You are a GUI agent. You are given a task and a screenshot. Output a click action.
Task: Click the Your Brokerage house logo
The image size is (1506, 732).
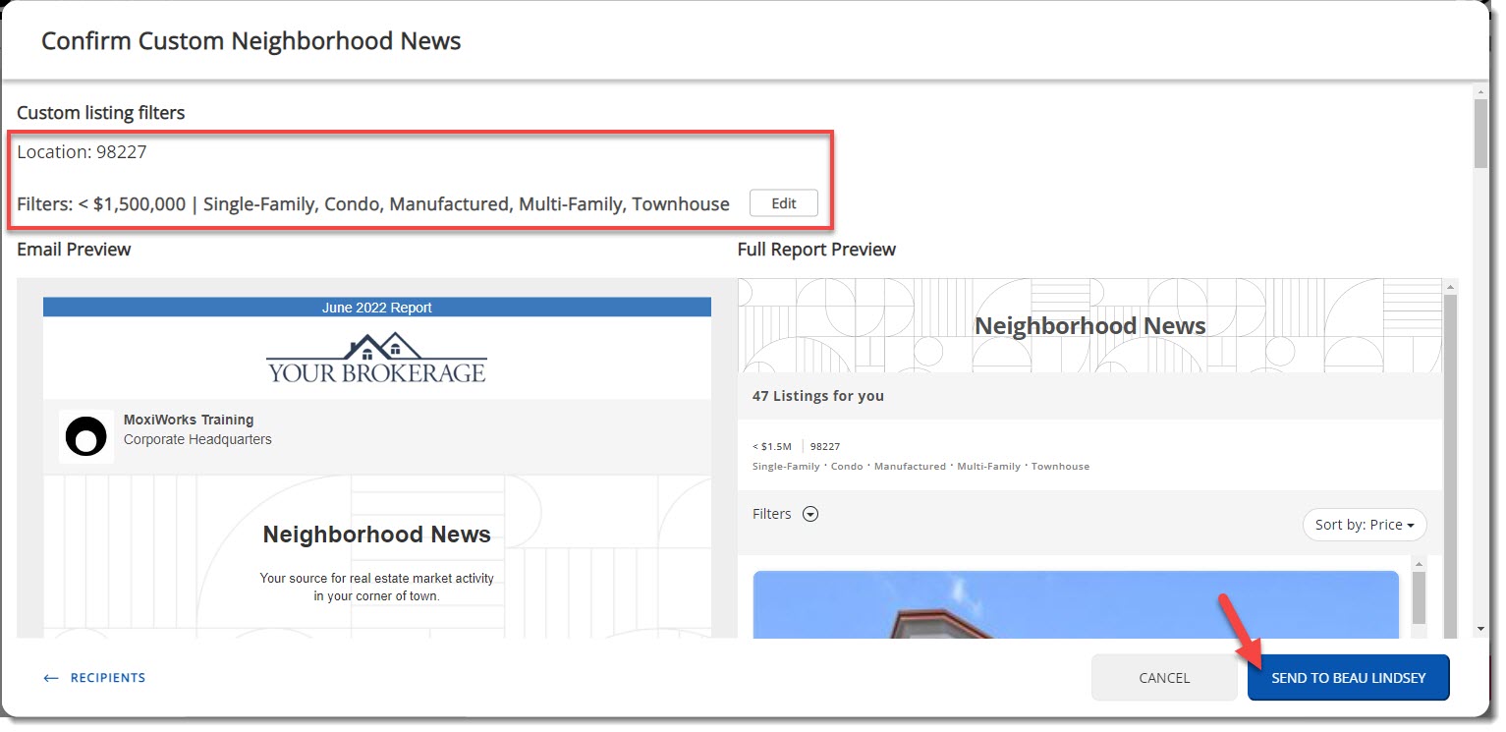point(376,359)
